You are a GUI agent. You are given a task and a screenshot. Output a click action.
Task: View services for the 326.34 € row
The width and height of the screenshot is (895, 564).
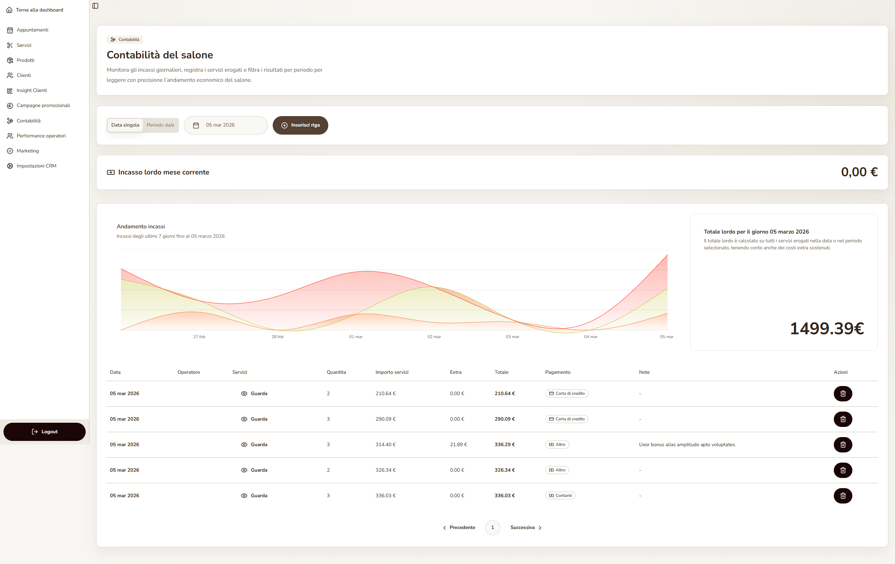tap(254, 470)
